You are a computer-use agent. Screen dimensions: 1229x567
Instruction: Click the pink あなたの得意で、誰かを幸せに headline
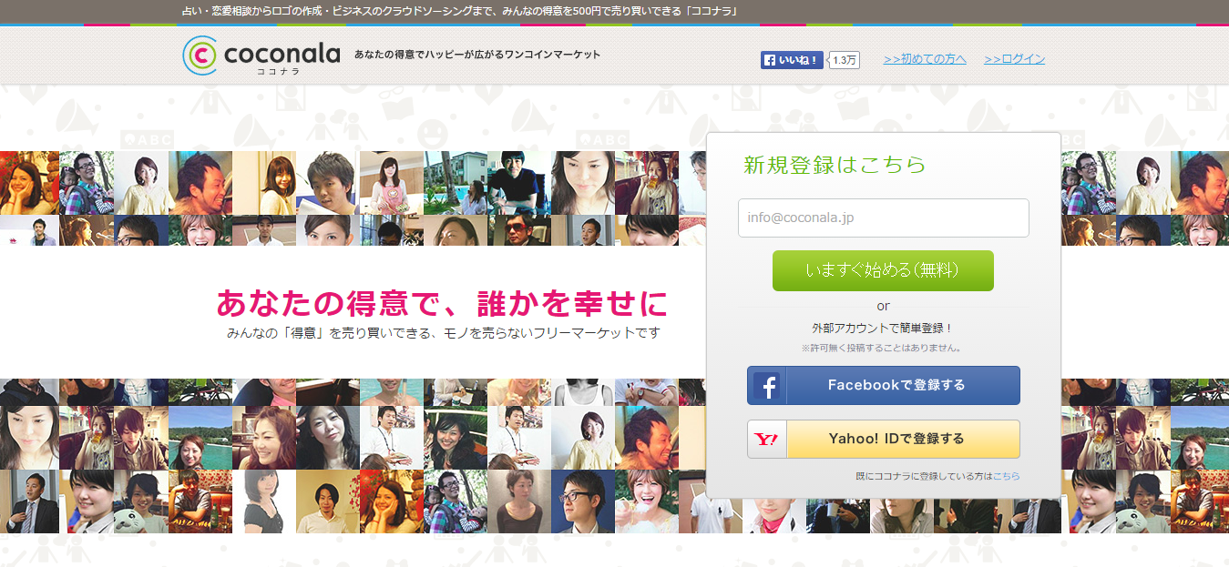pyautogui.click(x=442, y=303)
